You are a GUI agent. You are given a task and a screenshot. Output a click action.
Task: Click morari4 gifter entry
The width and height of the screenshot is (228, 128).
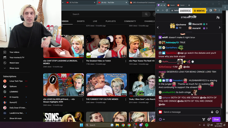coord(198,28)
